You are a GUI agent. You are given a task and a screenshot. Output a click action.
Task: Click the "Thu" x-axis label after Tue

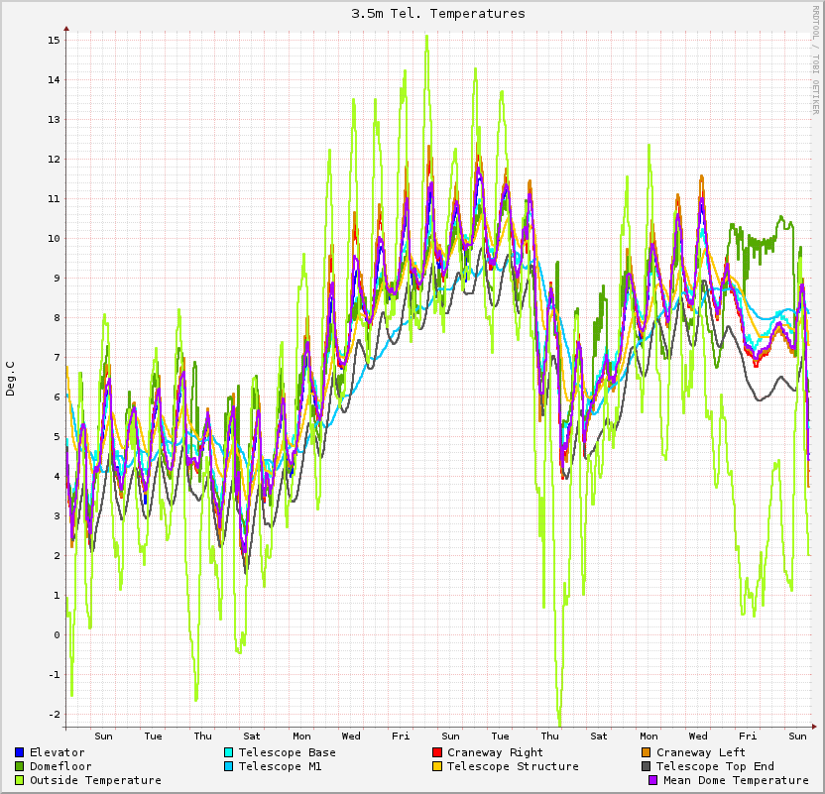[x=202, y=737]
